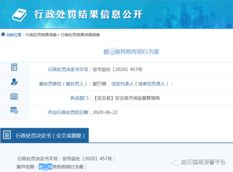The height and width of the screenshot is (172, 233).
Task: Open the 行政处罚结果信息 breadcrumb link
Action: (41, 35)
